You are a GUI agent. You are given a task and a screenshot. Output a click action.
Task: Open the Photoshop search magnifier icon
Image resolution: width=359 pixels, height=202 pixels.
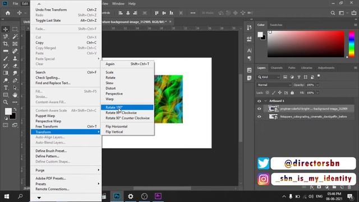click(333, 13)
